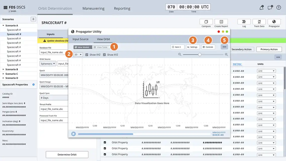Open Settings in the Propagator Utility
Screen dimensions: 286x161
(x=193, y=47)
